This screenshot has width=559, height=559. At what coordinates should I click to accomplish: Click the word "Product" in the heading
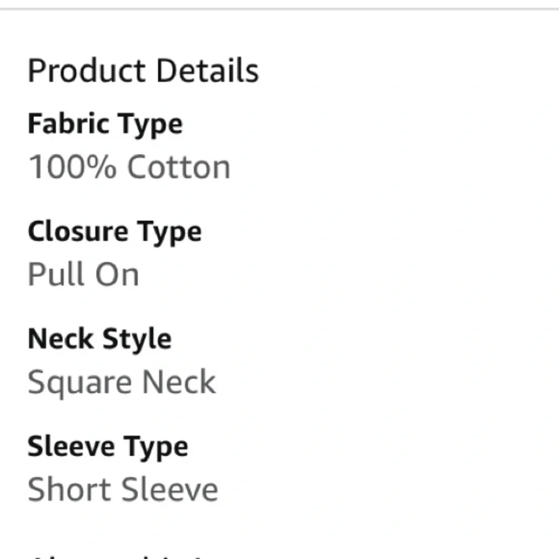pos(87,71)
